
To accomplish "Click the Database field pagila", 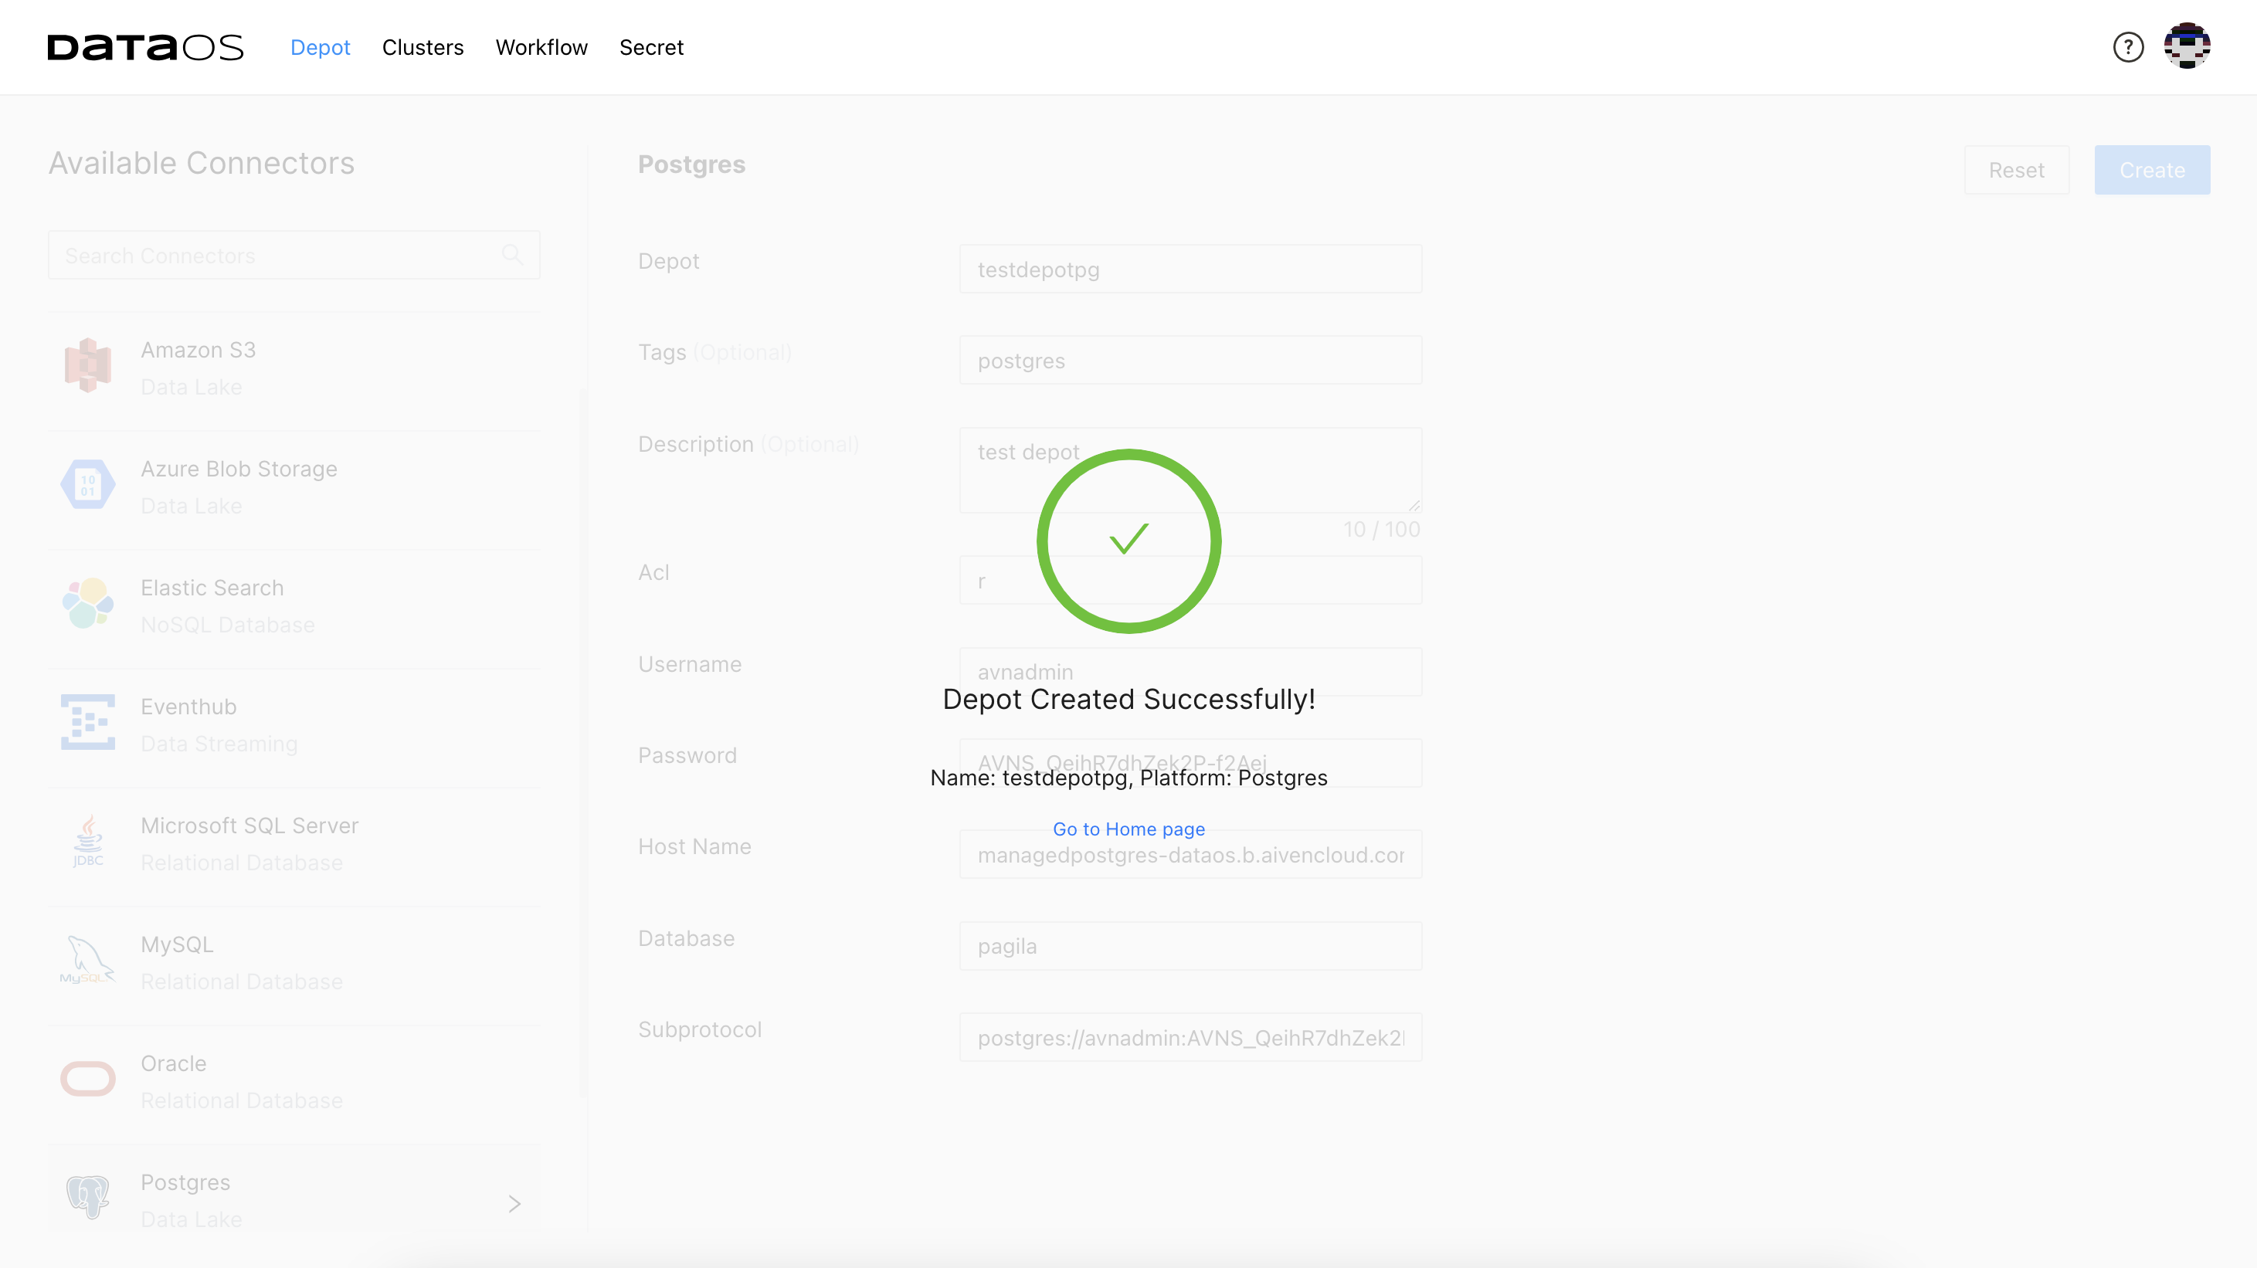I will tap(1190, 946).
